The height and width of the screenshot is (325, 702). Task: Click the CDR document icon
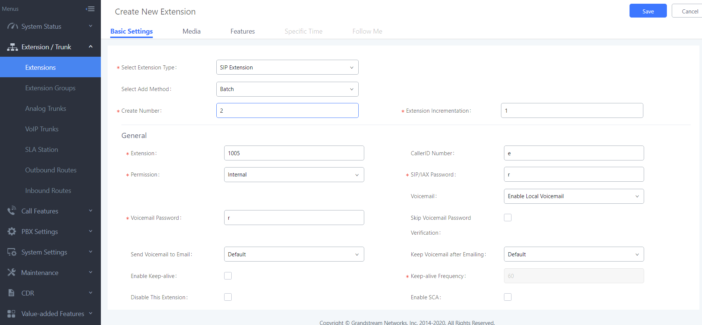[12, 293]
